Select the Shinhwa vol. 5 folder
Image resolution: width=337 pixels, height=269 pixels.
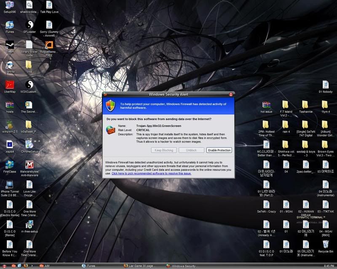pyautogui.click(x=286, y=145)
